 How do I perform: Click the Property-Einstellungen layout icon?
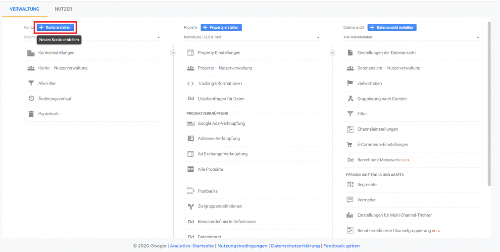point(191,53)
